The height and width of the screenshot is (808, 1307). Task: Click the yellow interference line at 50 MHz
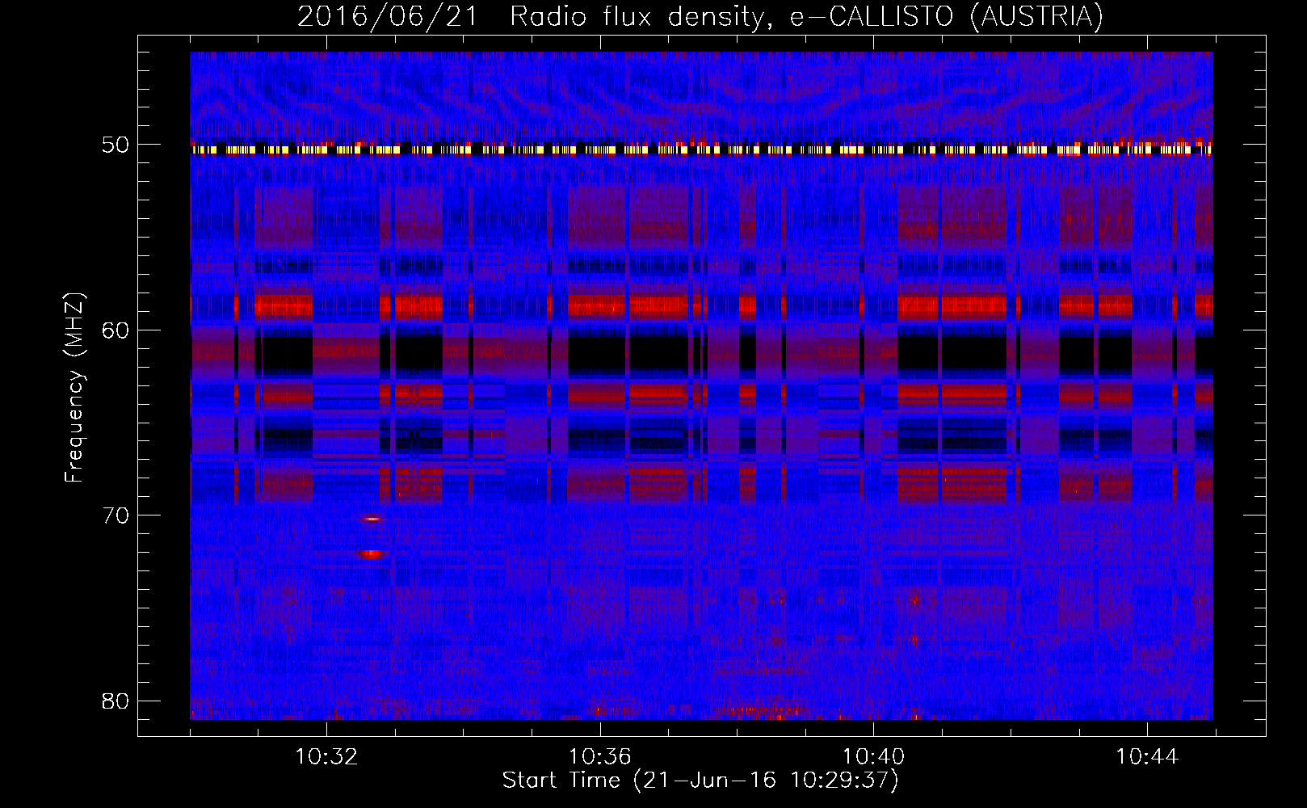[701, 150]
